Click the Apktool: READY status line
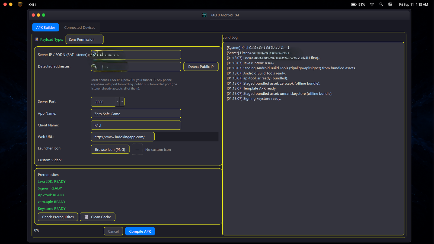The width and height of the screenshot is (434, 244). tap(51, 195)
